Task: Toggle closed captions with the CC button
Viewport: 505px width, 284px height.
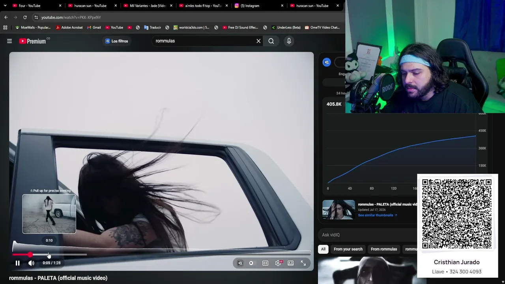Action: pos(266,263)
